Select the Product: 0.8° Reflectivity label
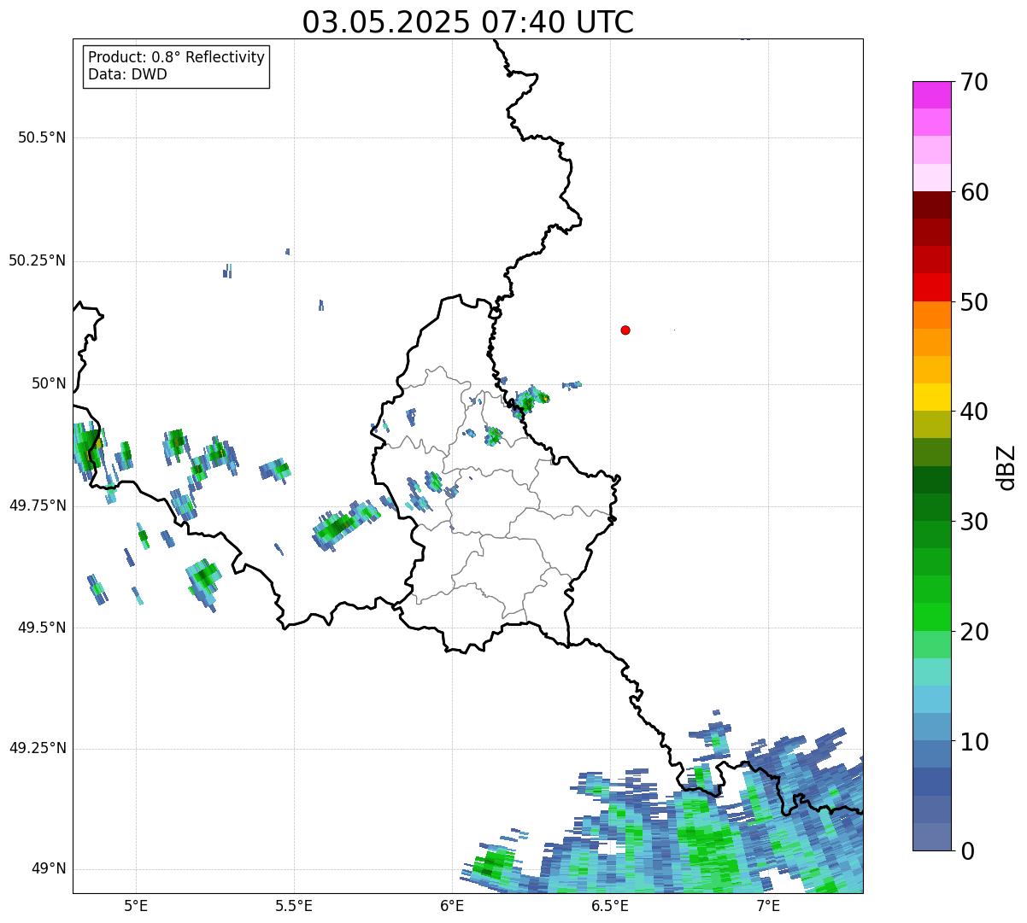 [177, 57]
